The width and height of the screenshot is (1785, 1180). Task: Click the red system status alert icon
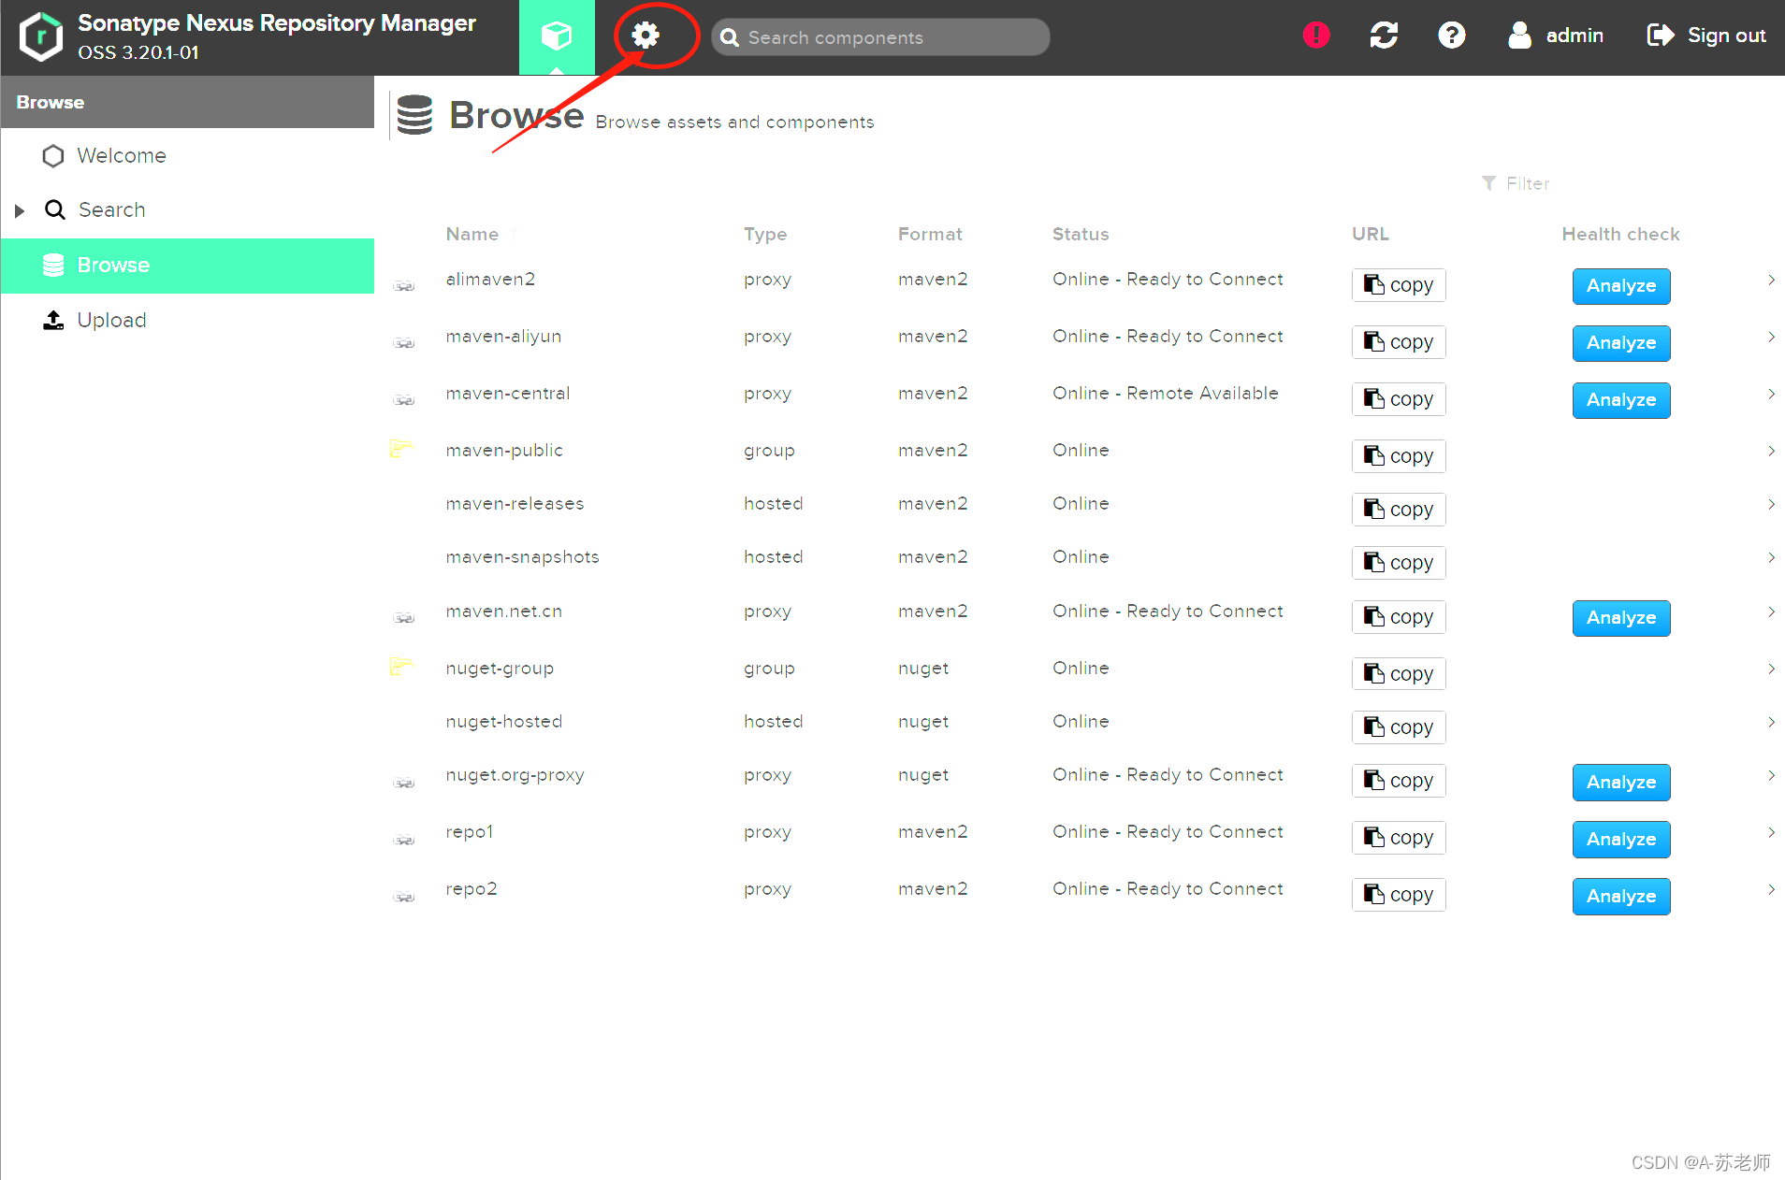click(1316, 36)
